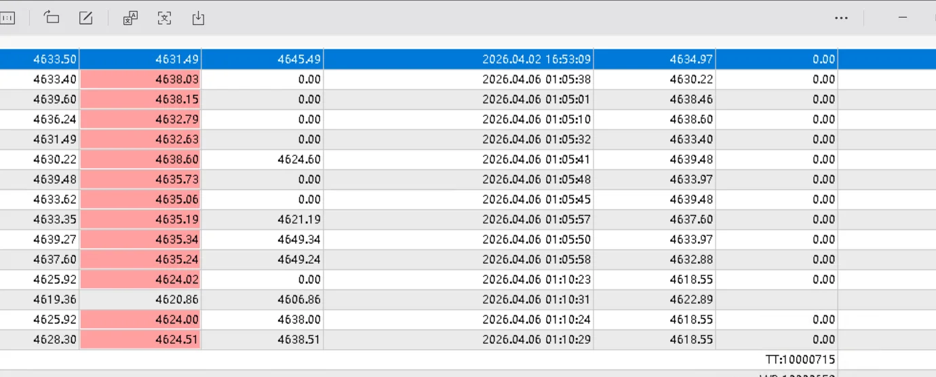Image resolution: width=936 pixels, height=377 pixels.
Task: Select the red highlighted 4632.79 cell
Action: [x=140, y=119]
